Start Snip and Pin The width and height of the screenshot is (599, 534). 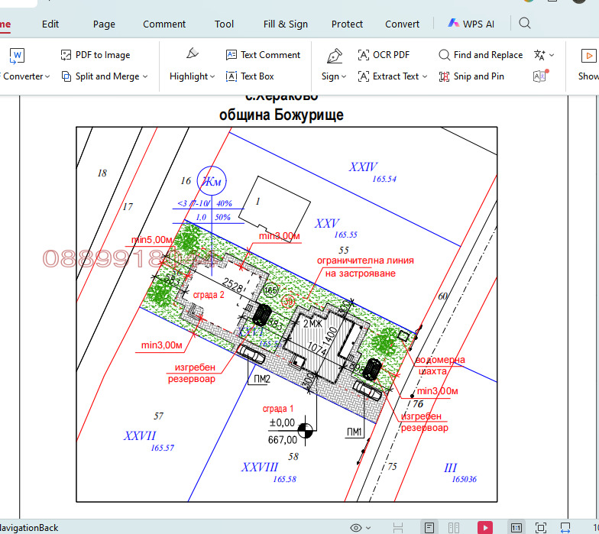click(471, 76)
